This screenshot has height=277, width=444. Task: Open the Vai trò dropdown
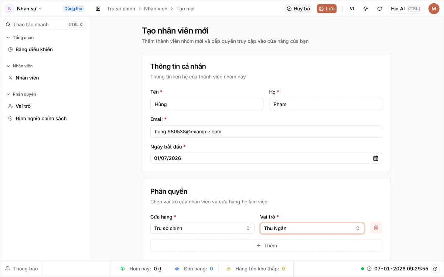(x=312, y=228)
